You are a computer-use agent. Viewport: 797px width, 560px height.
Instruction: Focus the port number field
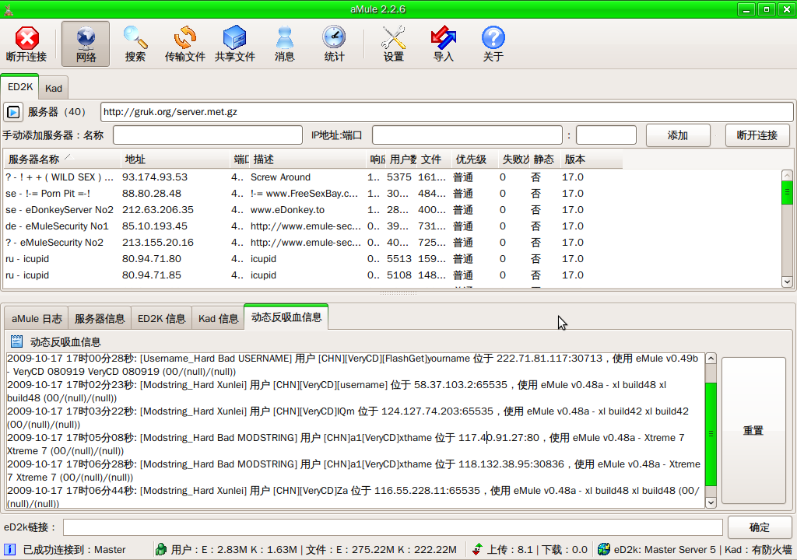[606, 135]
